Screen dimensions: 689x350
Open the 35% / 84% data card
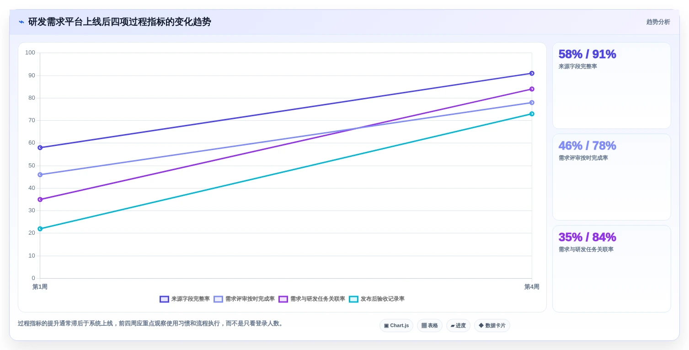click(x=612, y=269)
